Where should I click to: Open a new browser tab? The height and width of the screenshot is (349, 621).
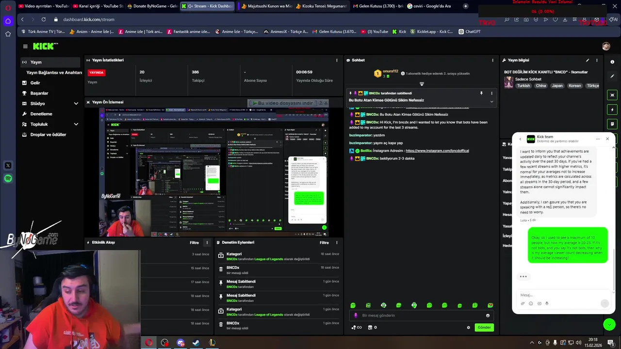coord(466,6)
